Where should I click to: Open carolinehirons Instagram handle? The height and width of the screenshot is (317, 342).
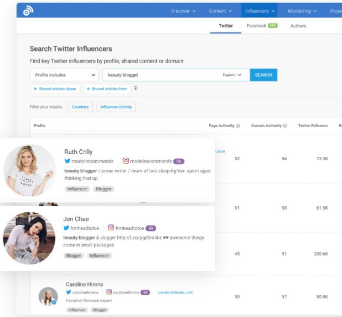pos(126,292)
